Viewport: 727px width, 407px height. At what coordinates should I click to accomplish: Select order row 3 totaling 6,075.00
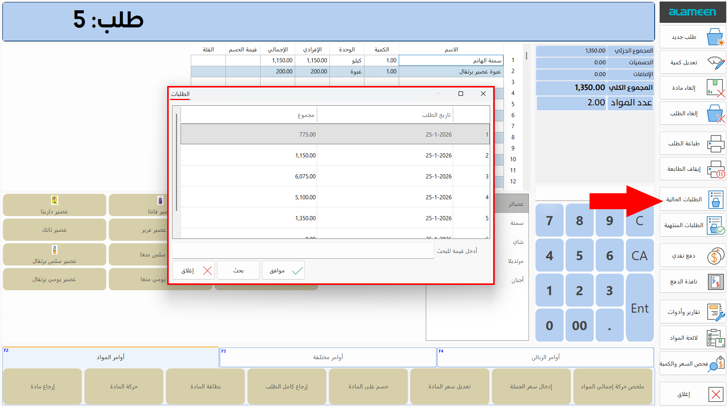click(x=335, y=176)
